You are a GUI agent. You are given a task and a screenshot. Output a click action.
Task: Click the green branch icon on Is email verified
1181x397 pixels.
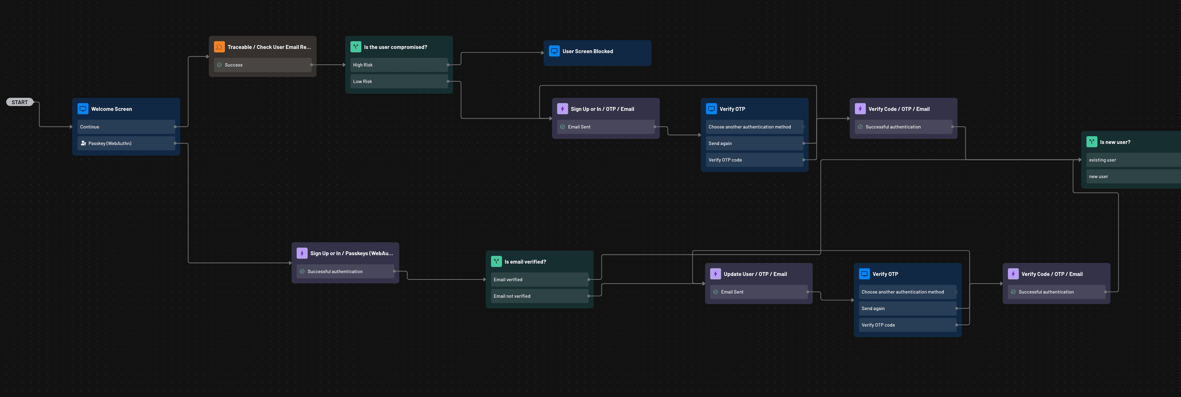tap(496, 261)
